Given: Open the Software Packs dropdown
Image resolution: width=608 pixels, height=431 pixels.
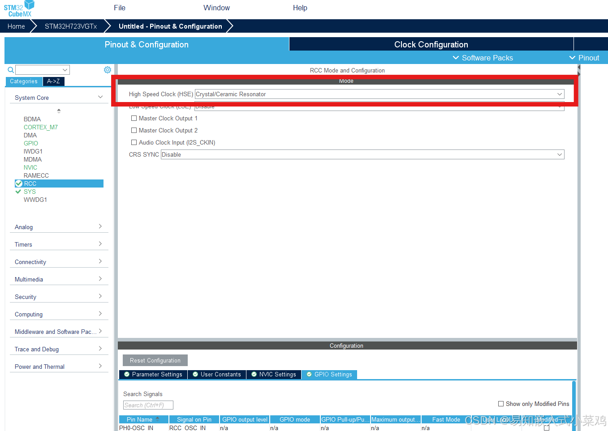Looking at the screenshot, I should 483,58.
